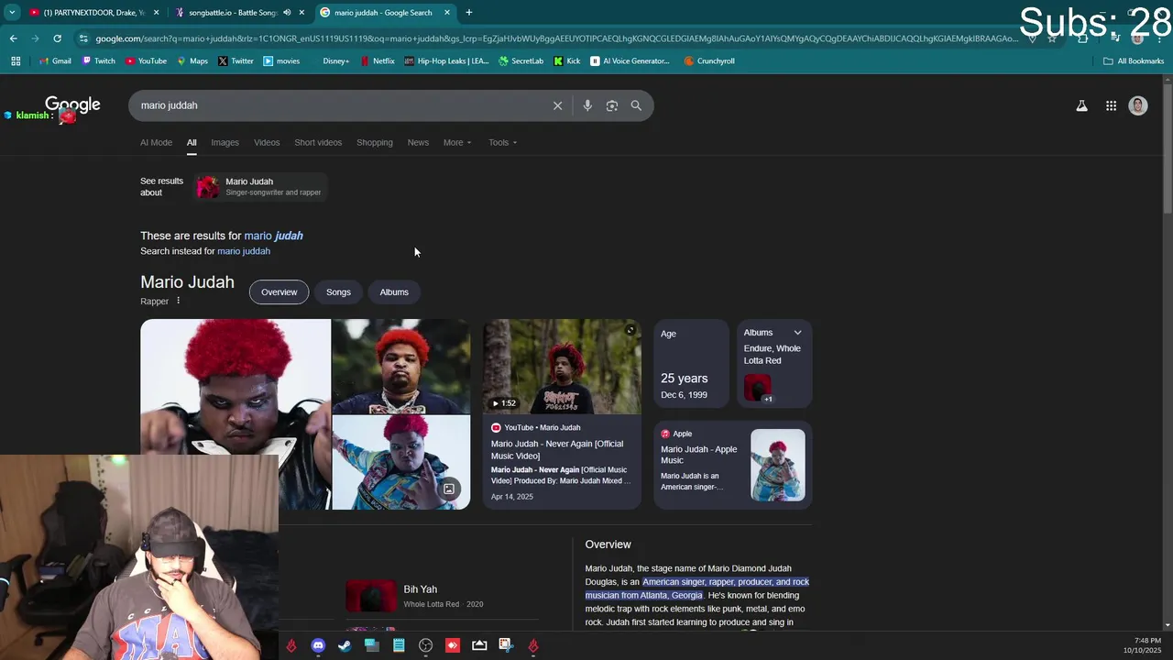Viewport: 1173px width, 660px height.
Task: Open the image gallery icon on photos
Action: point(449,489)
